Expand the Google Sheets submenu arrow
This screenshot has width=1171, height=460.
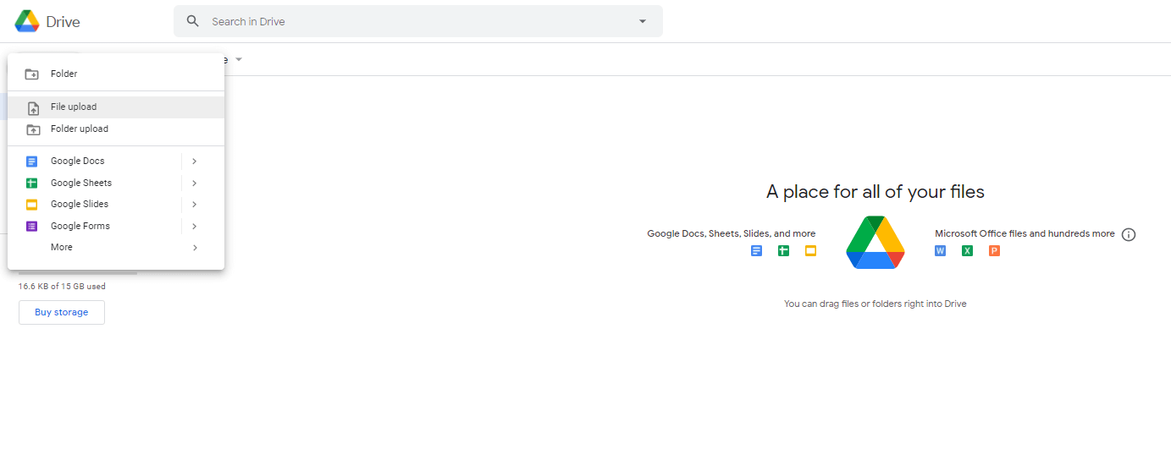(195, 183)
